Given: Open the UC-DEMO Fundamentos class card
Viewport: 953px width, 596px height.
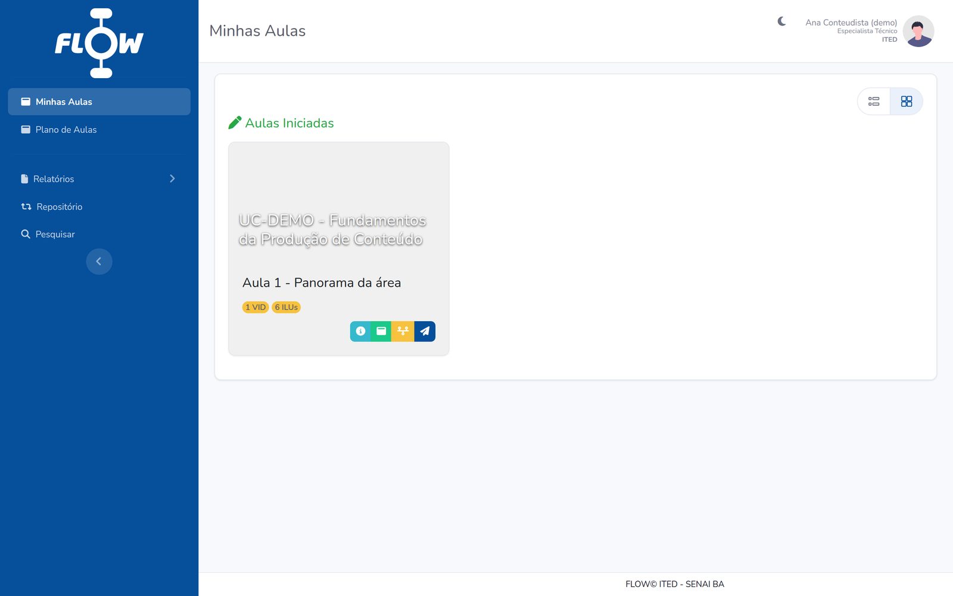Looking at the screenshot, I should [339, 249].
